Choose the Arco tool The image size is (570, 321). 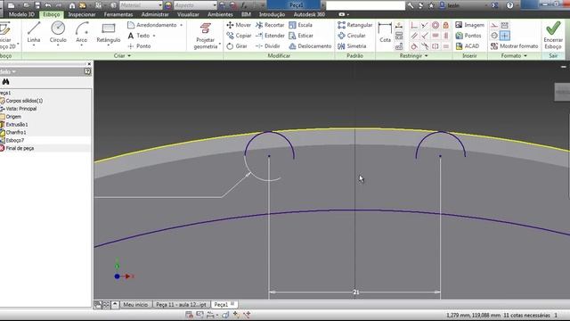tap(81, 33)
